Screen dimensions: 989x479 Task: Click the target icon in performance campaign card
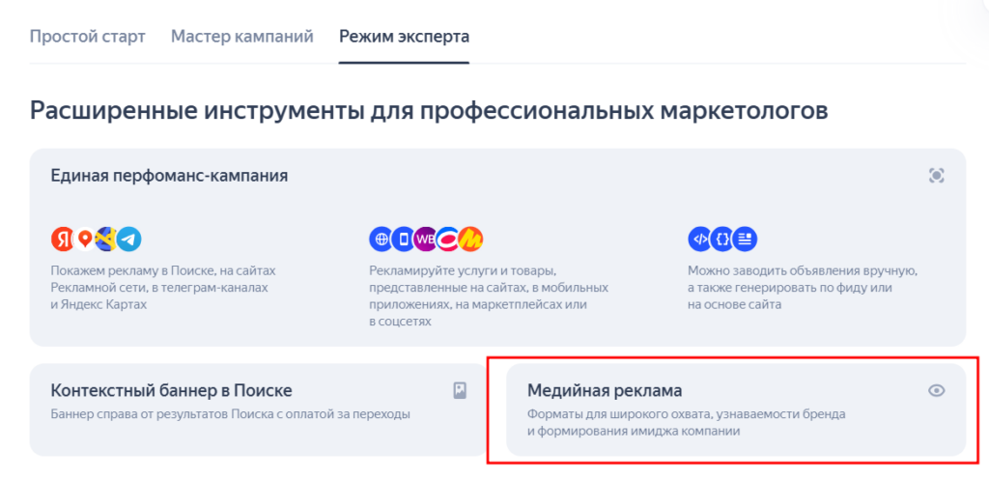[935, 176]
